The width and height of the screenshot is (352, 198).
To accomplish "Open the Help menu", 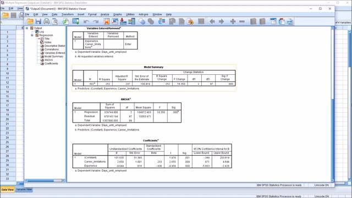I will 169,14.
